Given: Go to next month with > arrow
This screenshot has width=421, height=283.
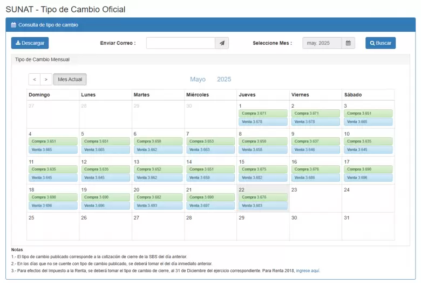Looking at the screenshot, I should (x=46, y=80).
